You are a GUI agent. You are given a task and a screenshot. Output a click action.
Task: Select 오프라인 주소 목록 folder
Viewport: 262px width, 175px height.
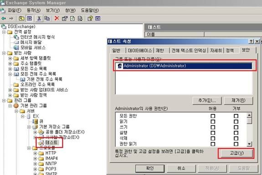coord(37,84)
